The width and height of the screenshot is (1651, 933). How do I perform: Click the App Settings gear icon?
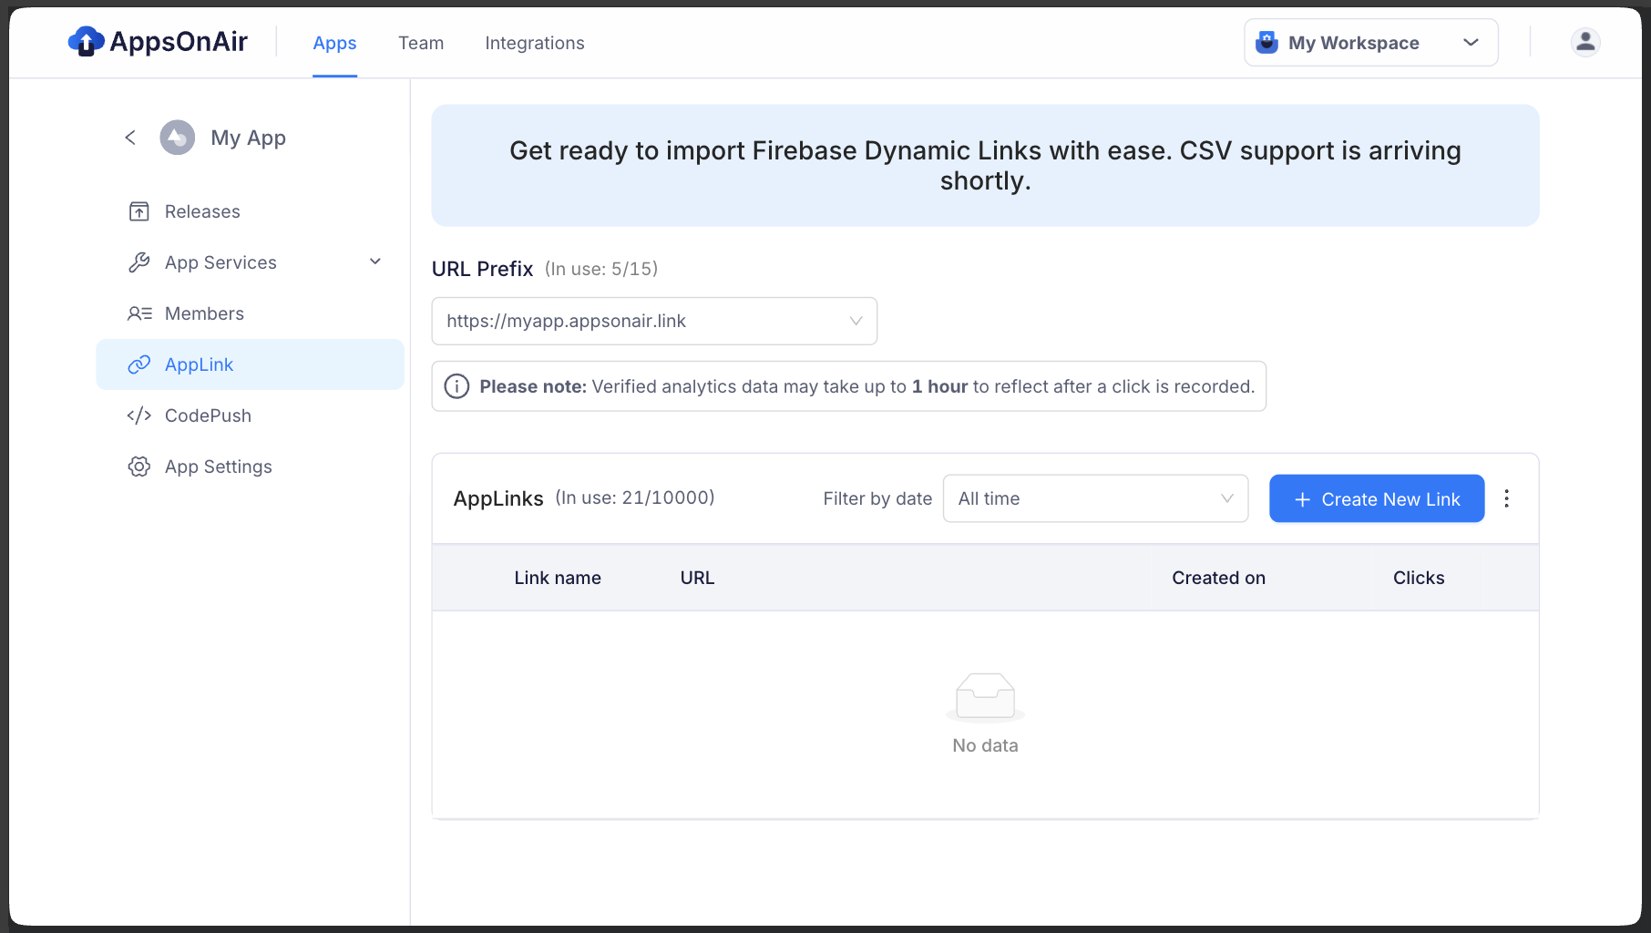point(139,466)
